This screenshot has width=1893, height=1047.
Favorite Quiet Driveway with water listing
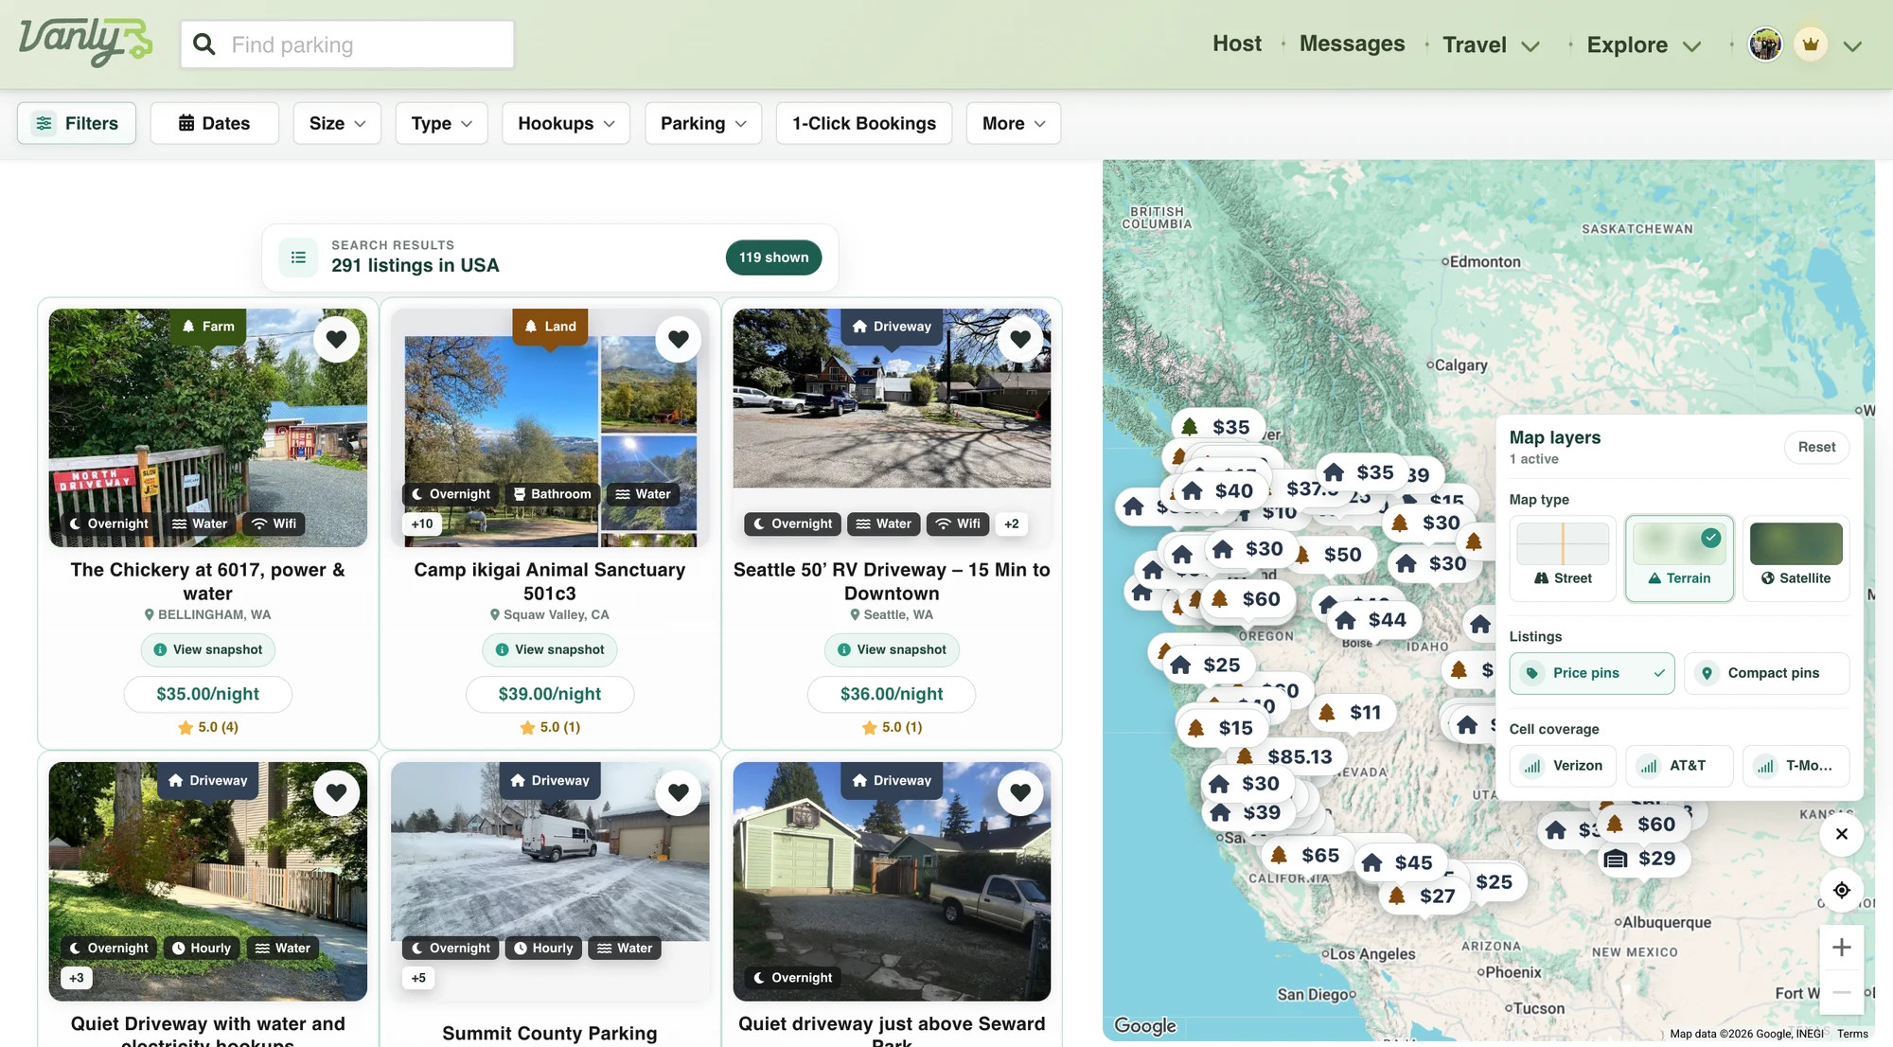pos(336,792)
